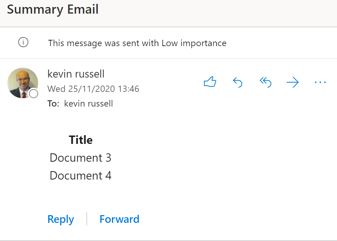
Task: Click the Like thumbs-up icon
Action: click(x=210, y=82)
